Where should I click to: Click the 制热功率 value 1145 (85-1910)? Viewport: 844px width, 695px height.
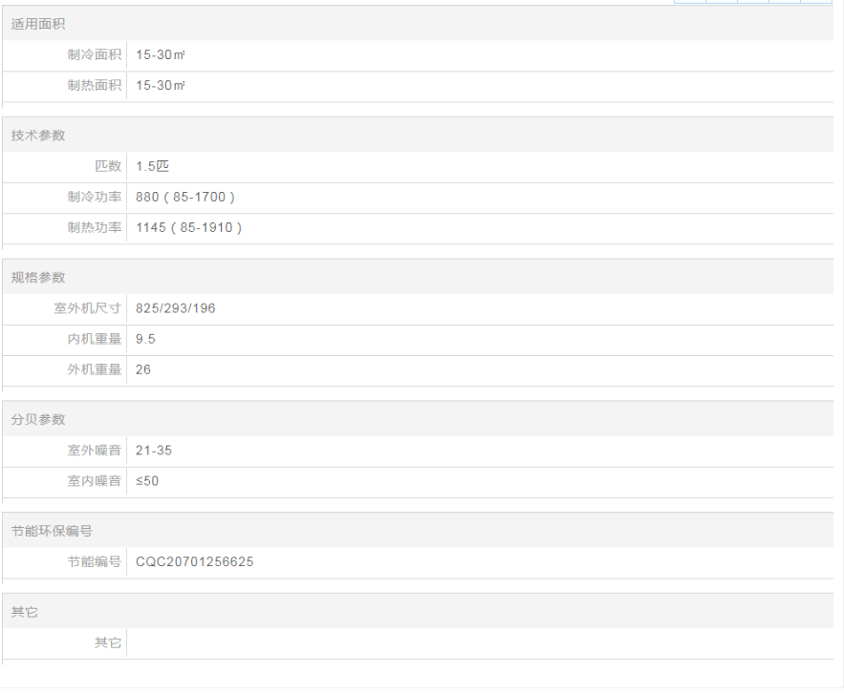[189, 227]
